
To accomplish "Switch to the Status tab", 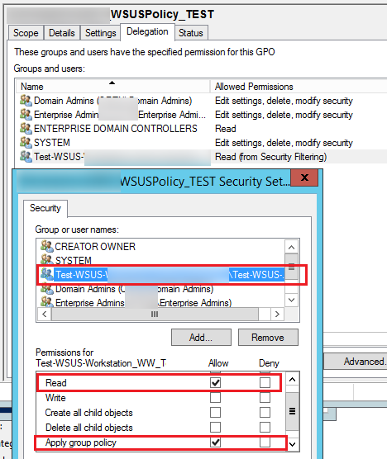I will pyautogui.click(x=191, y=33).
